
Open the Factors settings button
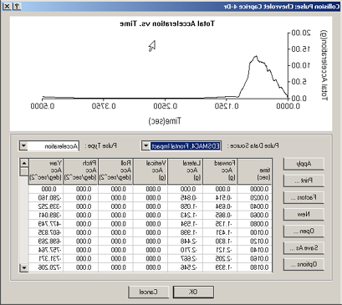304,197
